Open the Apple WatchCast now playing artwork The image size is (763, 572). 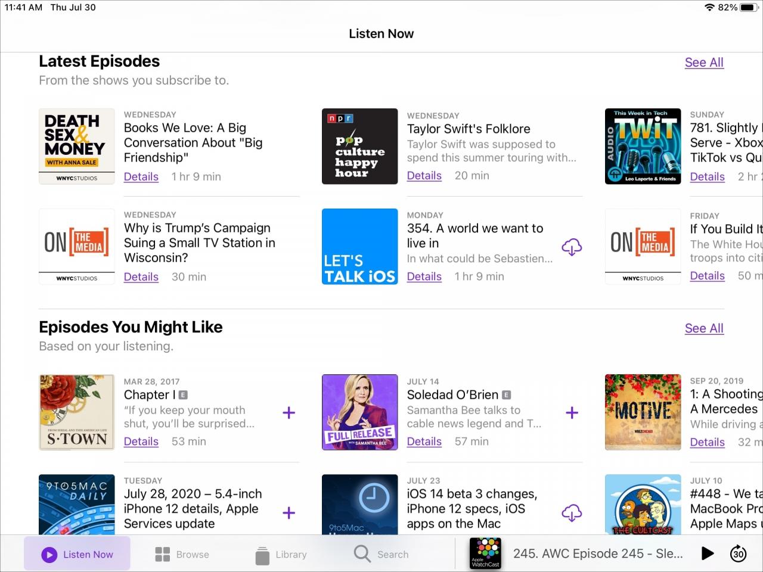coord(485,554)
